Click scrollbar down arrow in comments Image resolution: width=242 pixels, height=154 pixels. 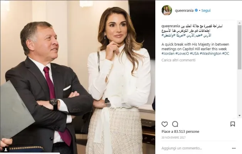click(x=239, y=115)
